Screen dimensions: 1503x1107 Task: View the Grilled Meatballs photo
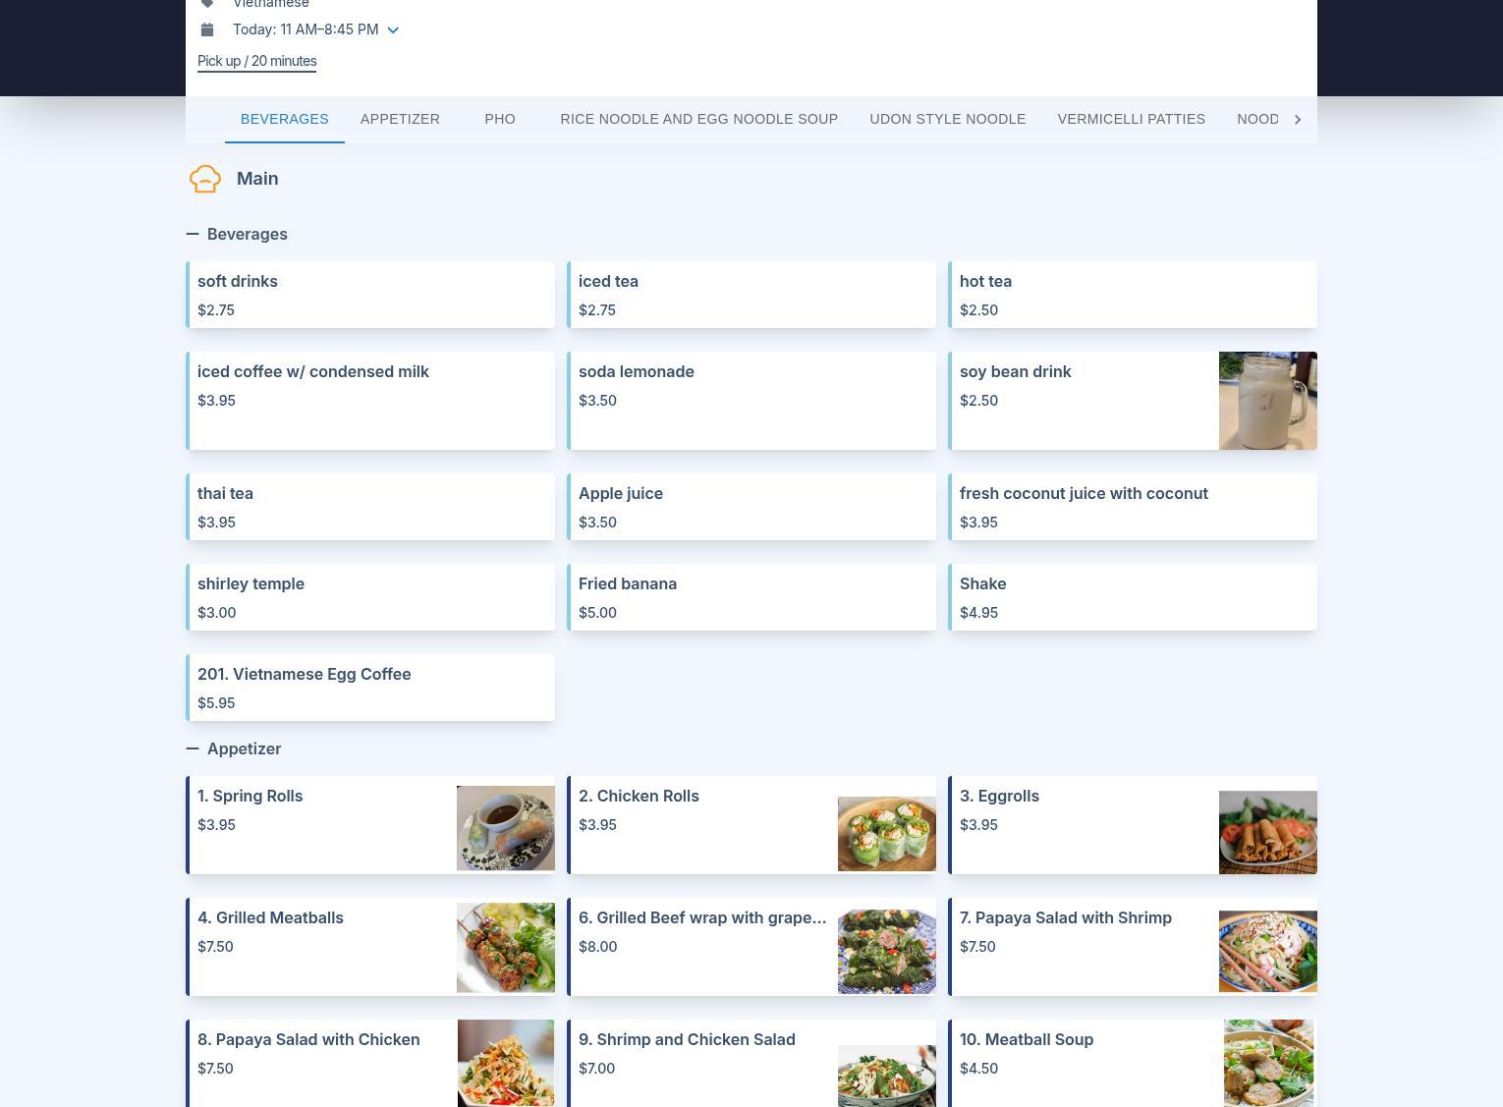pyautogui.click(x=506, y=948)
